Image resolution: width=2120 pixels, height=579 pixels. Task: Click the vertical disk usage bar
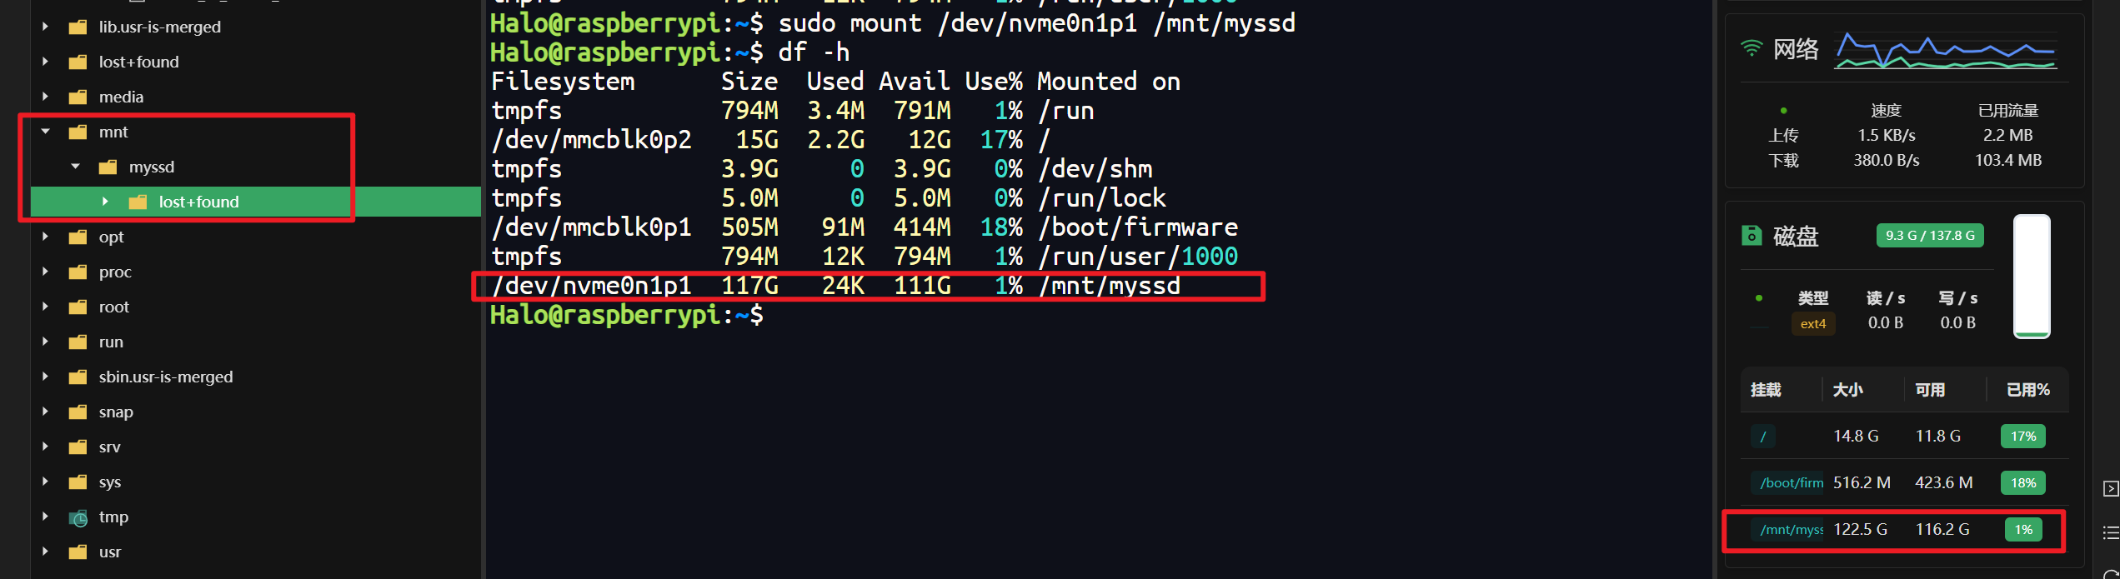[x=2032, y=277]
